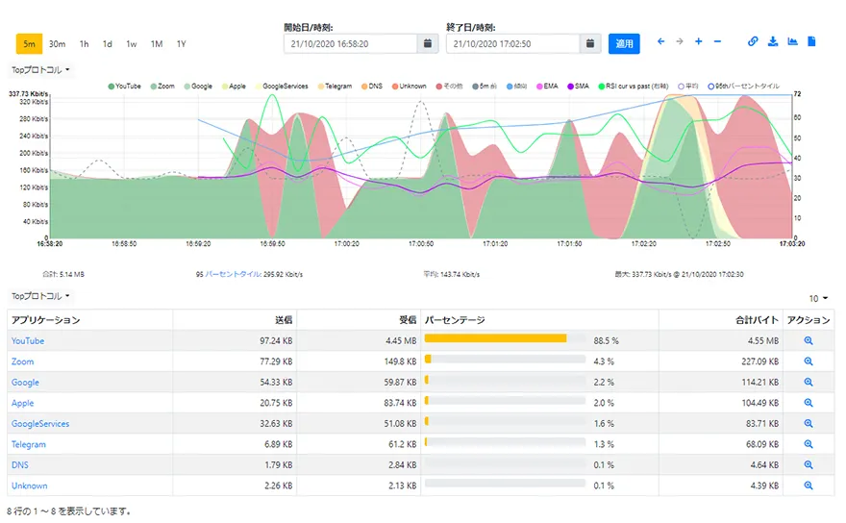This screenshot has width=846, height=523.
Task: Select the 1Y time range tab
Action: coord(182,43)
